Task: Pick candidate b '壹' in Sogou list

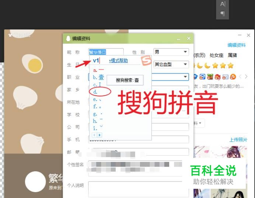Action: (98, 77)
